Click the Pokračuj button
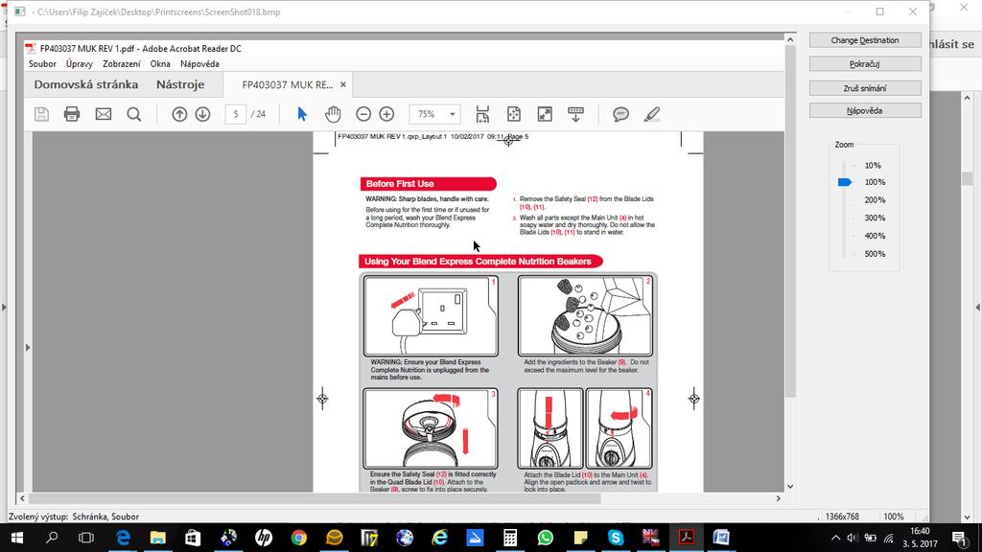Viewport: 982px width, 552px height. coord(865,64)
